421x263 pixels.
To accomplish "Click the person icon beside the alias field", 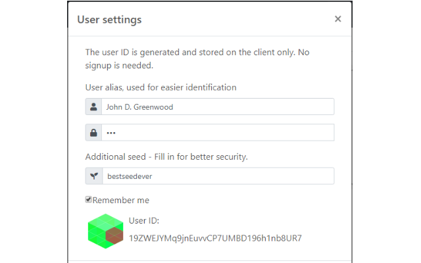I will (x=93, y=107).
